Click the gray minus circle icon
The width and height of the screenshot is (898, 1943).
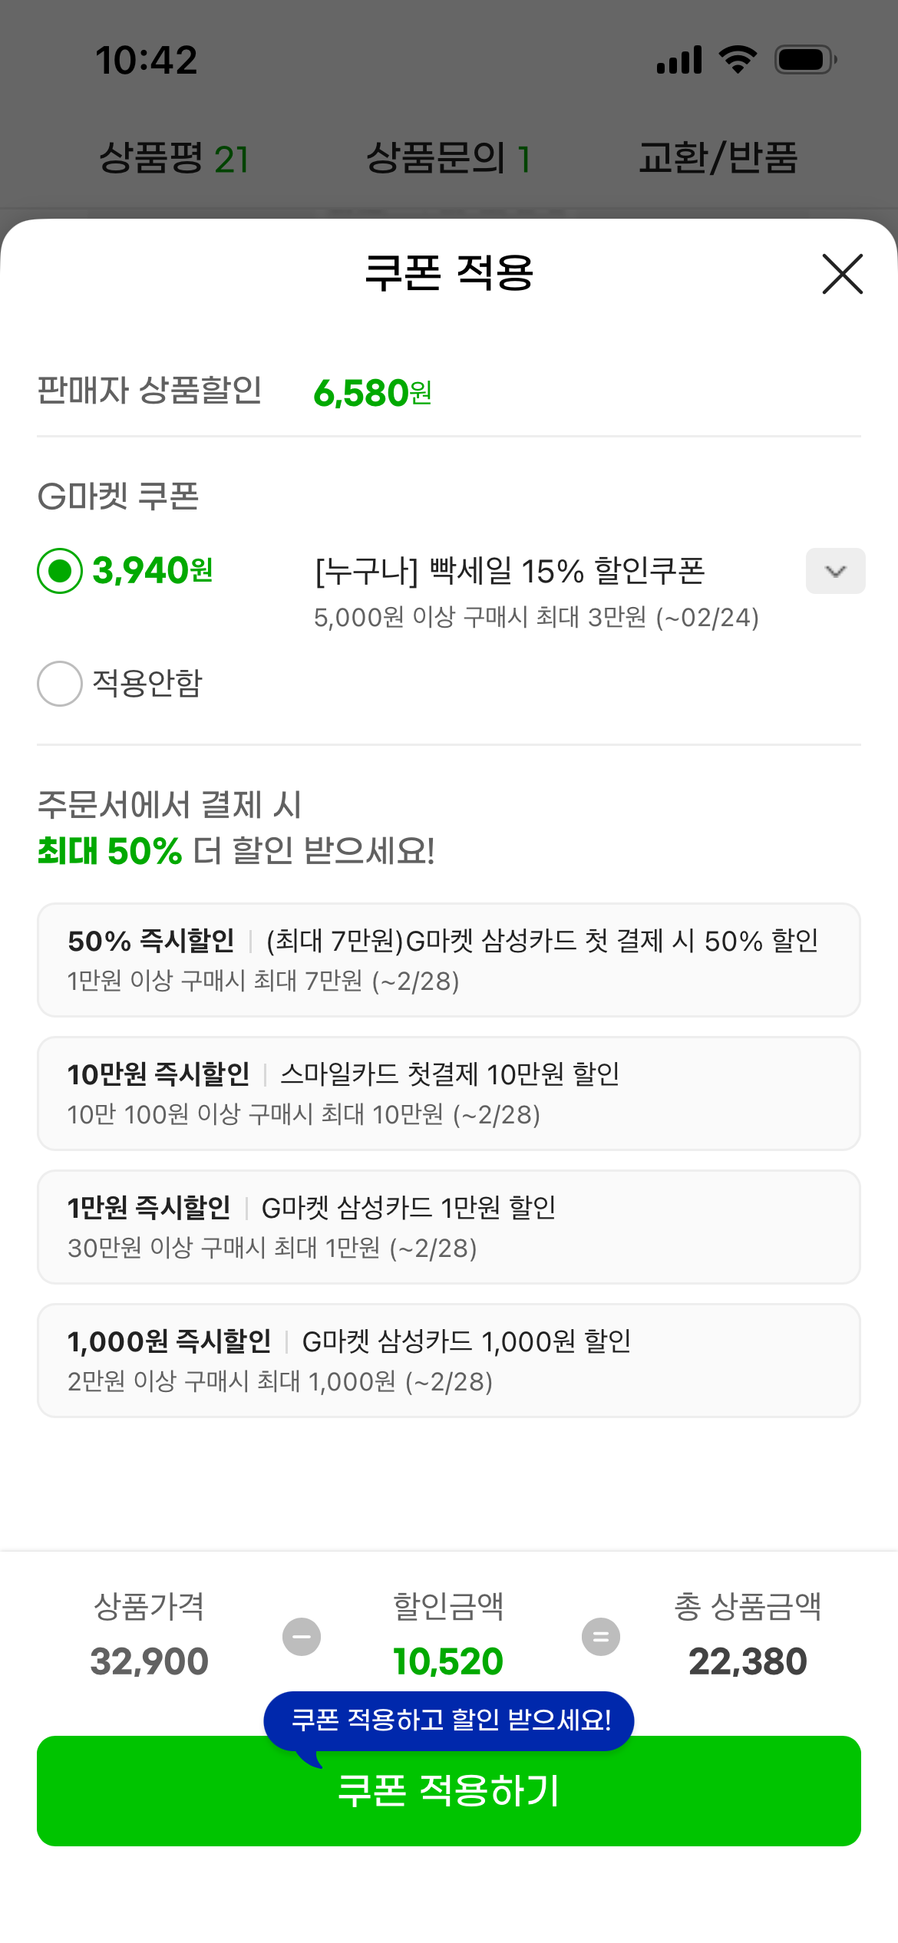point(302,1637)
